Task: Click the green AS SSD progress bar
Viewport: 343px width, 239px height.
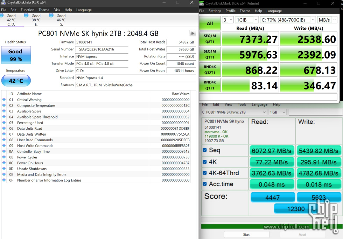Action: (x=272, y=226)
